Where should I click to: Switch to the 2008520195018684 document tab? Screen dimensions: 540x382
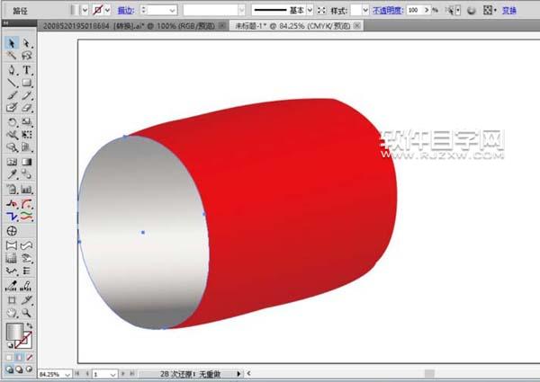pos(129,26)
